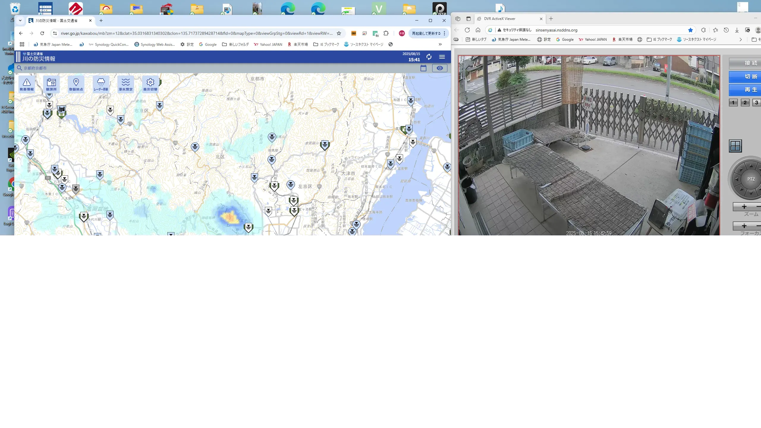Show the 浸水想定 flood estimate layer
The image size is (761, 428).
tap(125, 84)
